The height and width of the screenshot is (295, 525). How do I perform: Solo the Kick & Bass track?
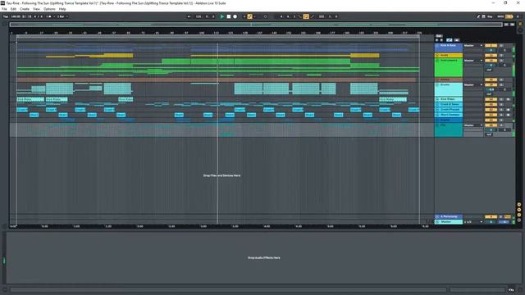(501, 46)
